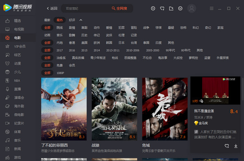Click 我不是潘金莲 title
Viewport: 244px width, 161px height.
(x=204, y=111)
